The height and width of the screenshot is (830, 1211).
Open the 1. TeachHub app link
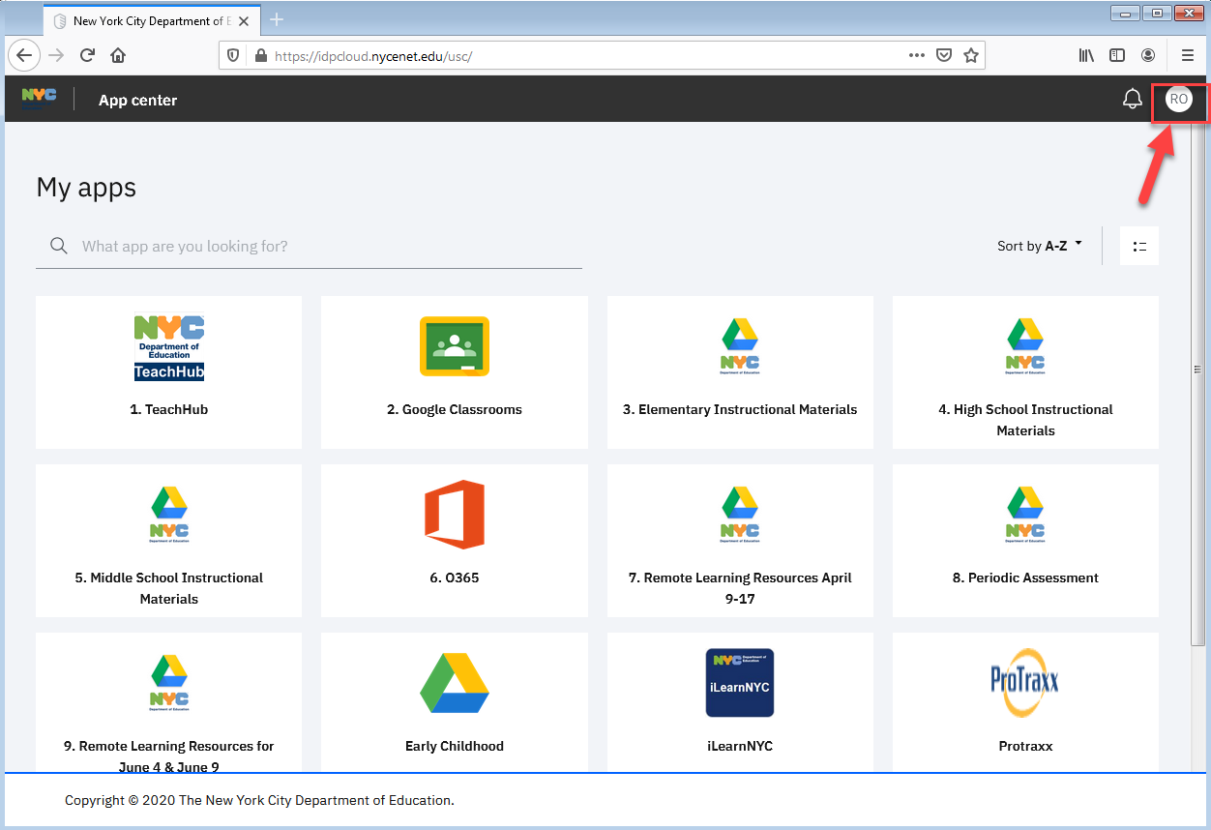(x=169, y=409)
